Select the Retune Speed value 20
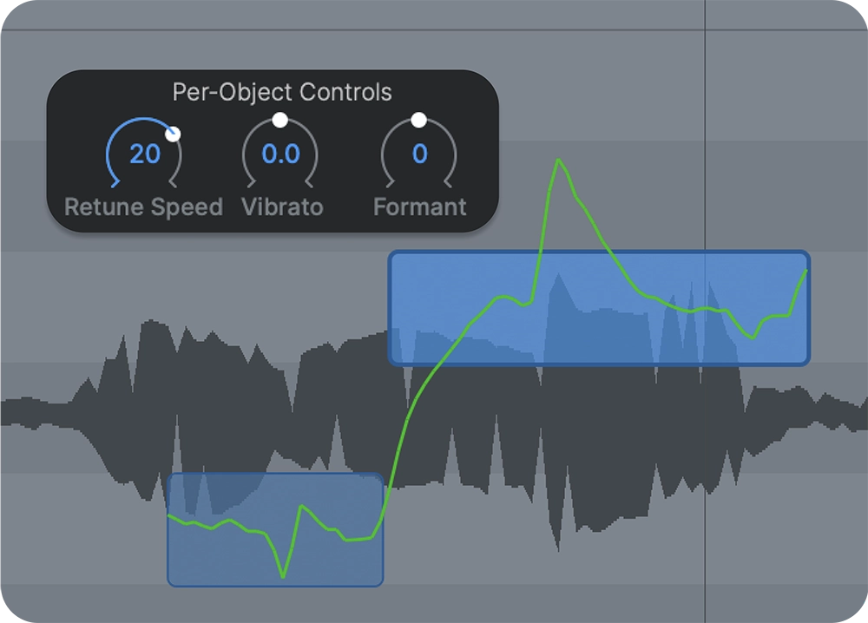This screenshot has height=623, width=868. 145,154
